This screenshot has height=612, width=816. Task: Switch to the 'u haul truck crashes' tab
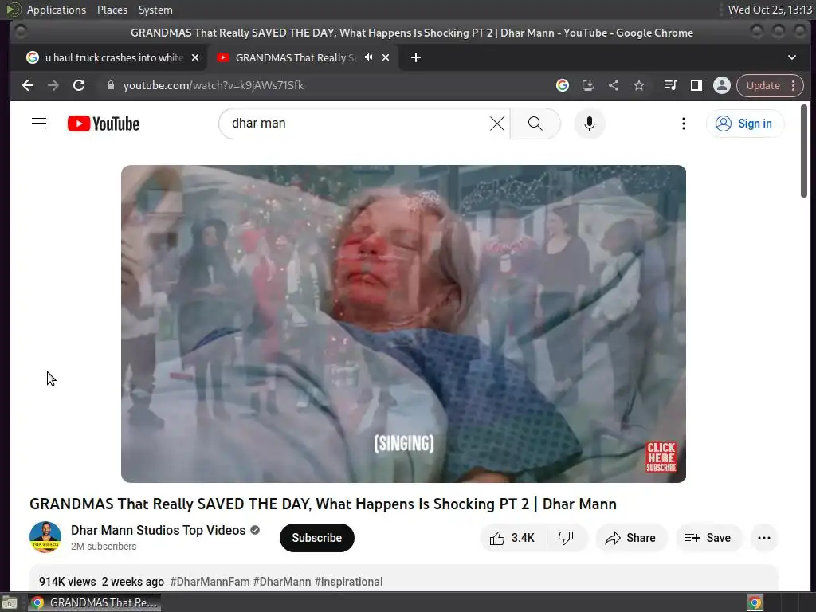(114, 57)
